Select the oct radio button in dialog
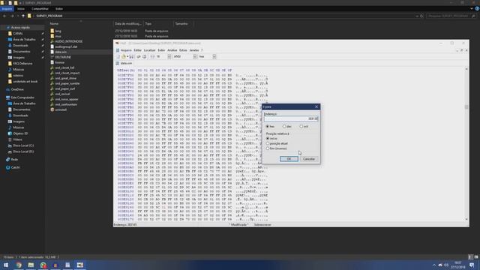 point(301,127)
